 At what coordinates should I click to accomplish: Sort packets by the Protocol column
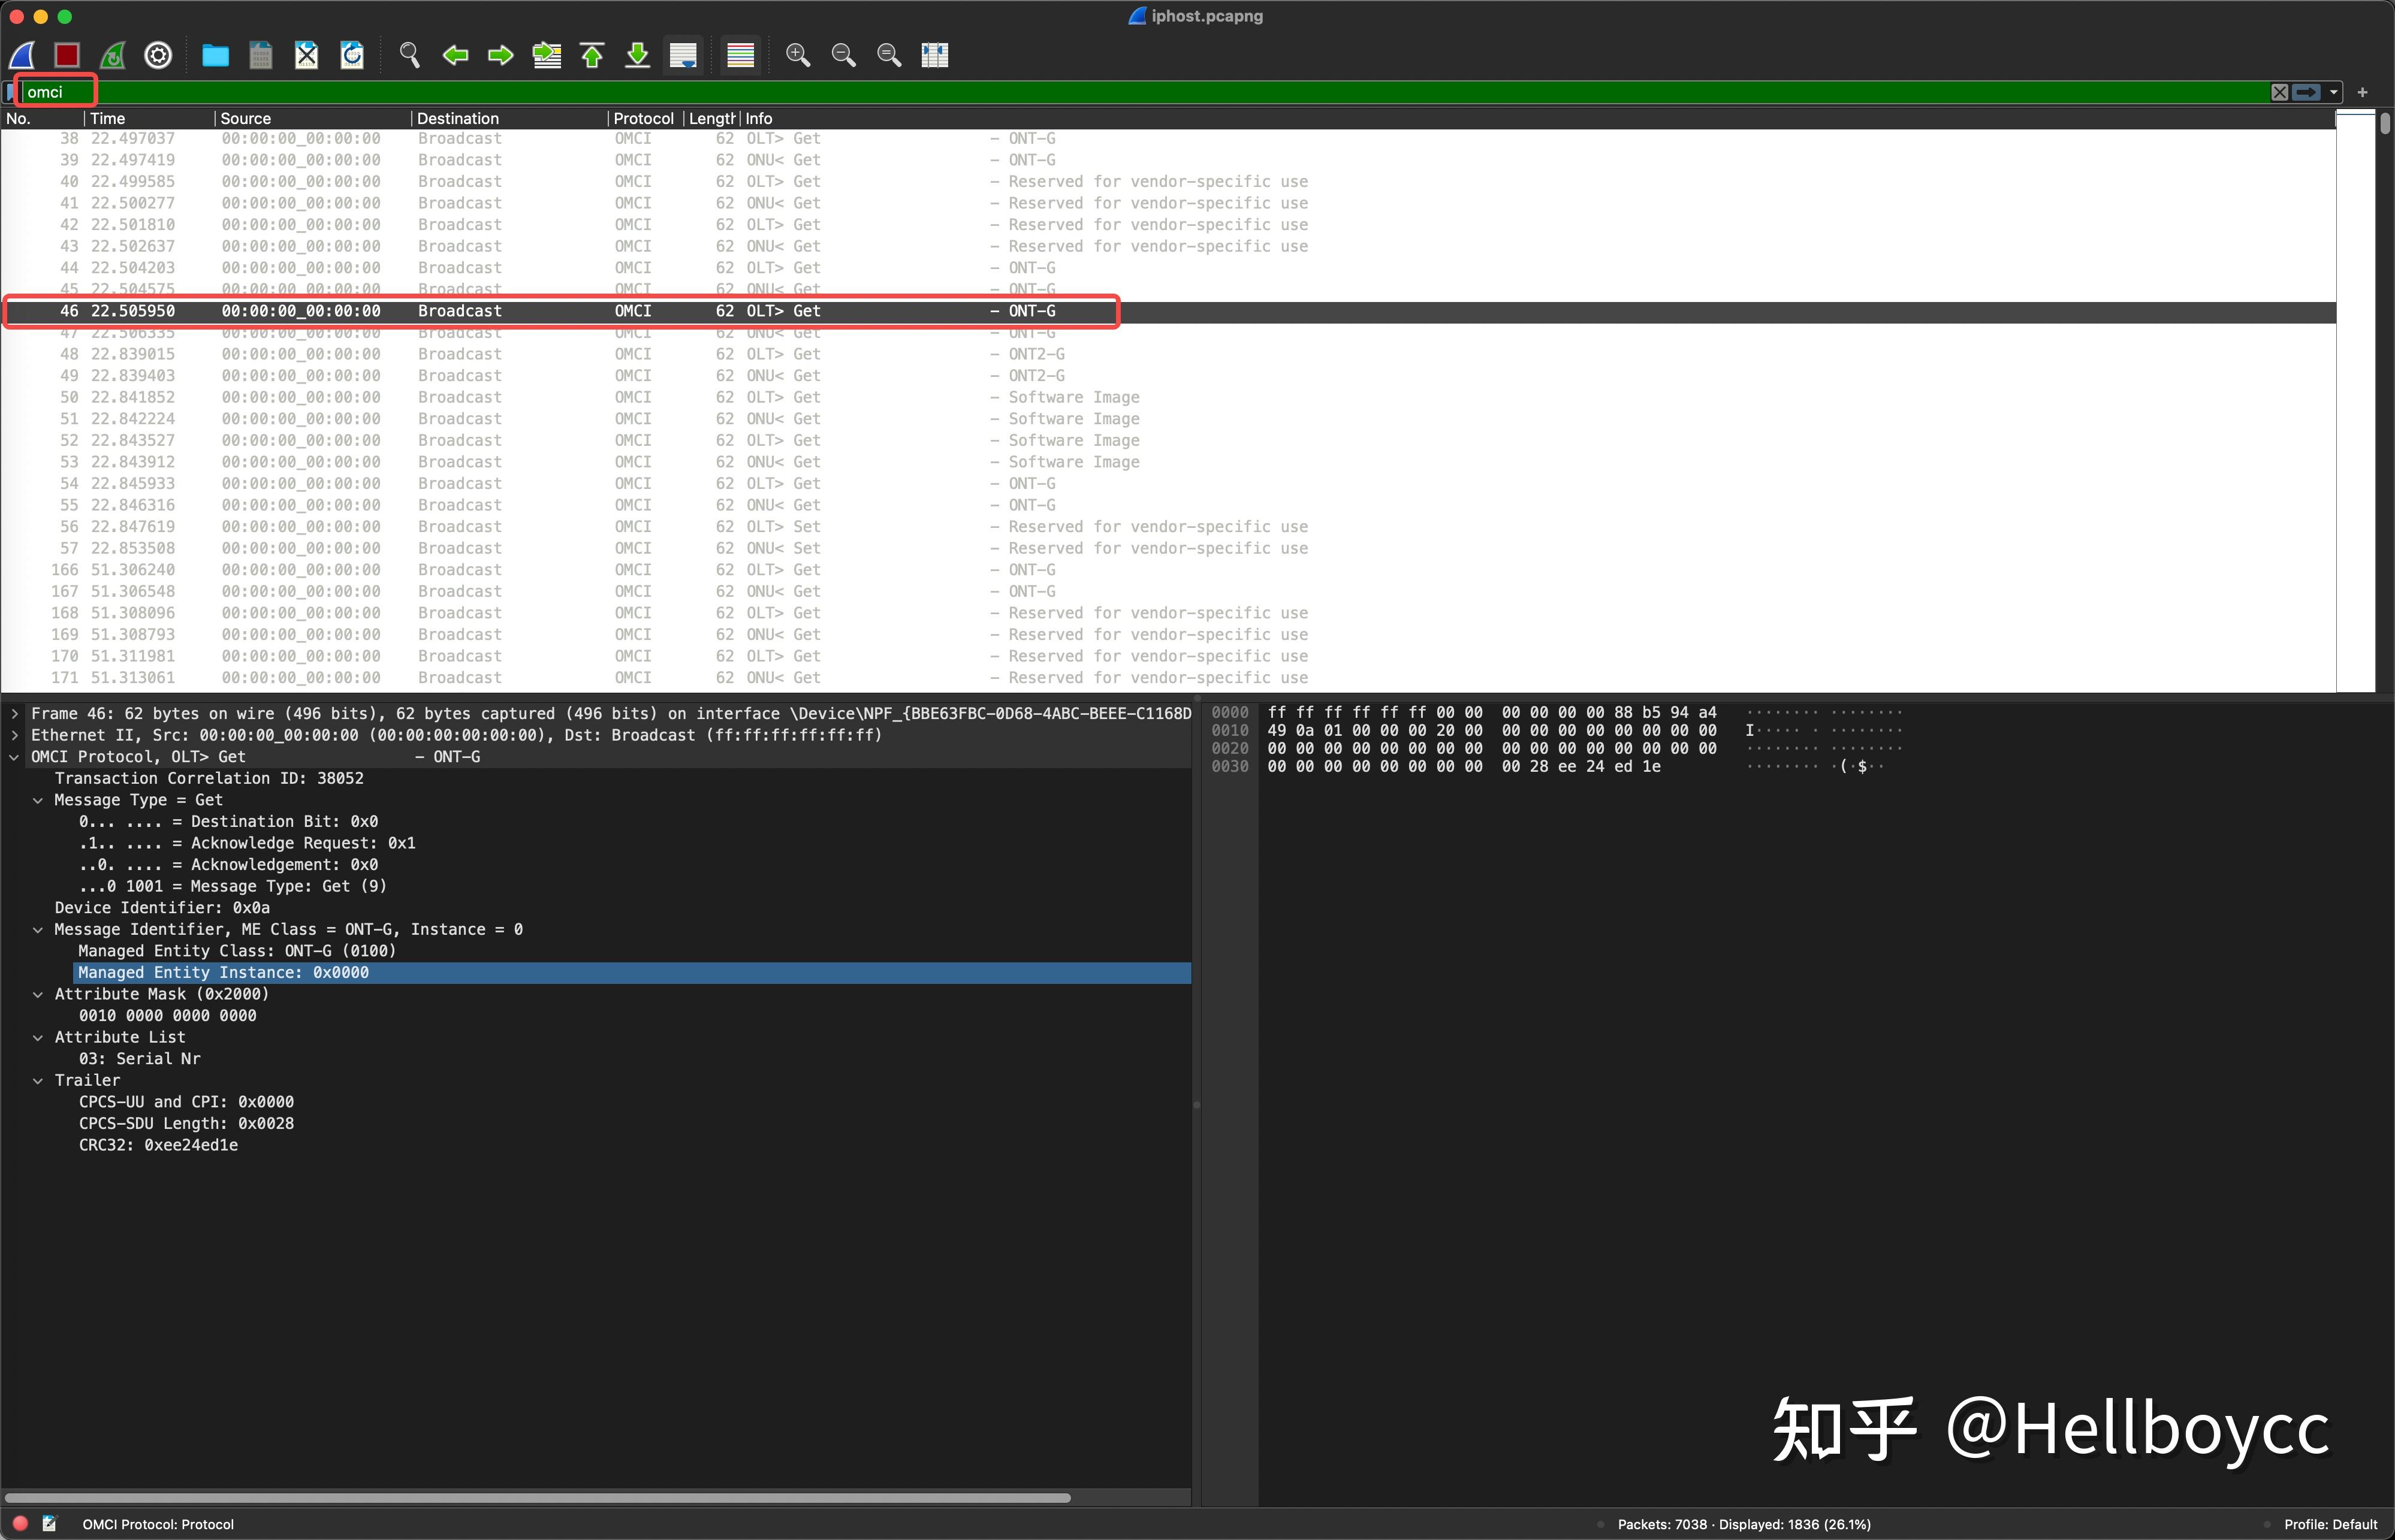(643, 118)
